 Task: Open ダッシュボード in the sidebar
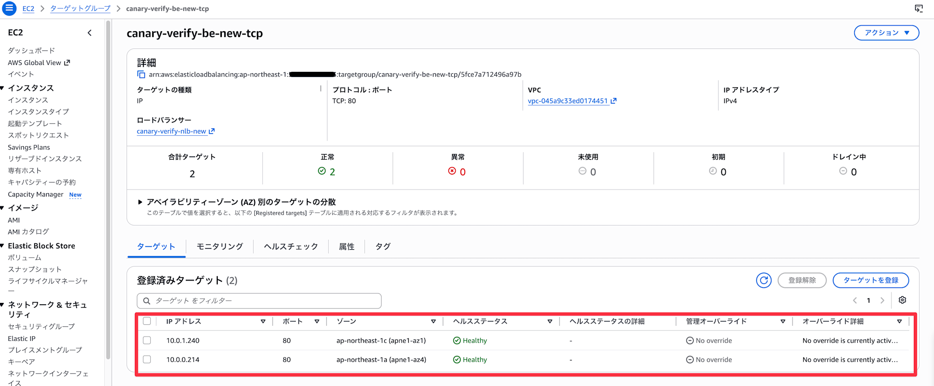[31, 50]
